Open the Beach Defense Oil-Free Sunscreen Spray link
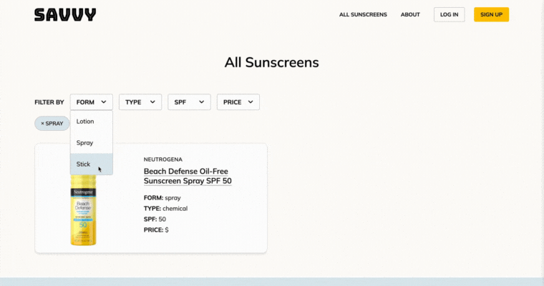The height and width of the screenshot is (286, 544). pos(188,176)
